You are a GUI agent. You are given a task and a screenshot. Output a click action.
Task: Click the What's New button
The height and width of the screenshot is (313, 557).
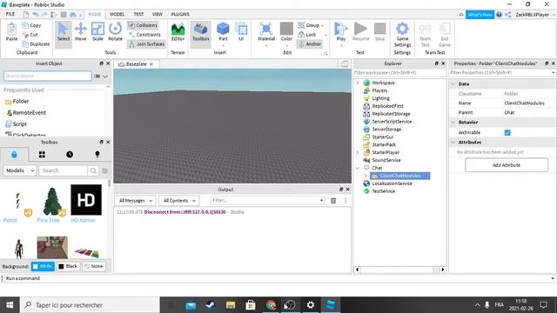[x=480, y=15]
